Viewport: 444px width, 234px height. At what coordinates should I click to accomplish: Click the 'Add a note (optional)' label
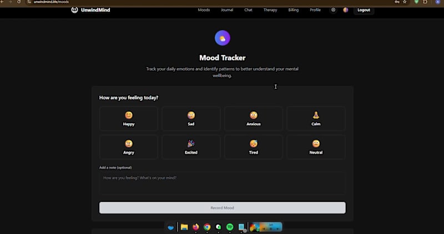[x=115, y=167]
